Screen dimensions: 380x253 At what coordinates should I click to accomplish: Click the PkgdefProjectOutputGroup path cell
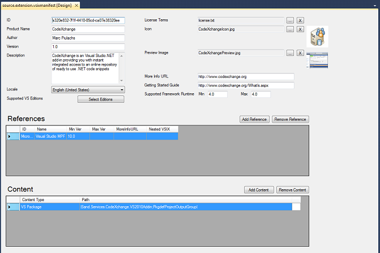(x=186, y=207)
